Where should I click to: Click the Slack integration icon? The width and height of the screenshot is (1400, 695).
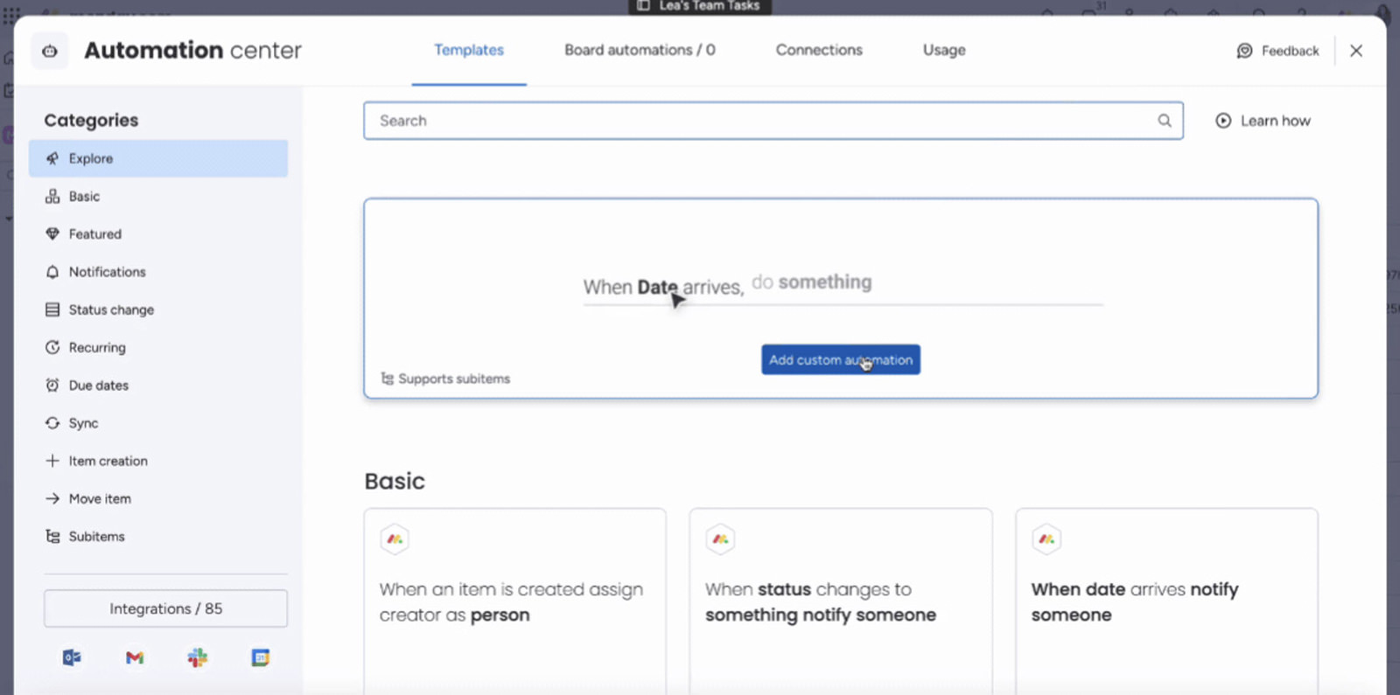[198, 657]
